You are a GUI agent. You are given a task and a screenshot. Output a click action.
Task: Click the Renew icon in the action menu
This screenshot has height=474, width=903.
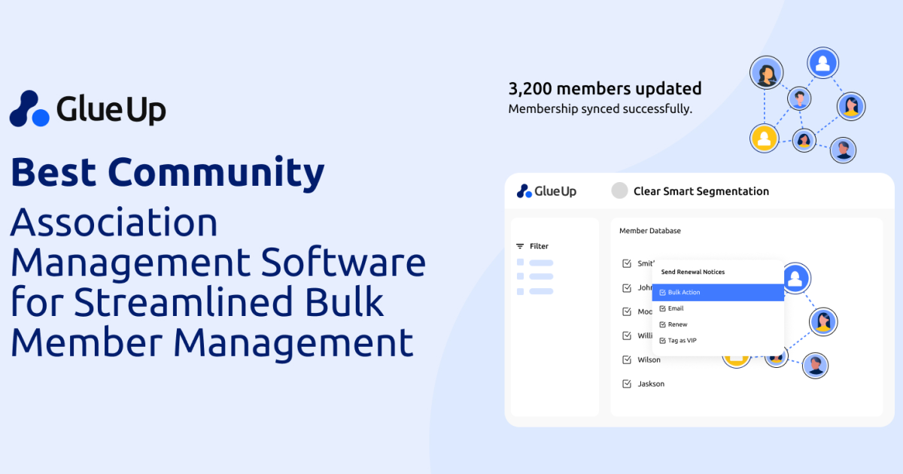tap(662, 324)
